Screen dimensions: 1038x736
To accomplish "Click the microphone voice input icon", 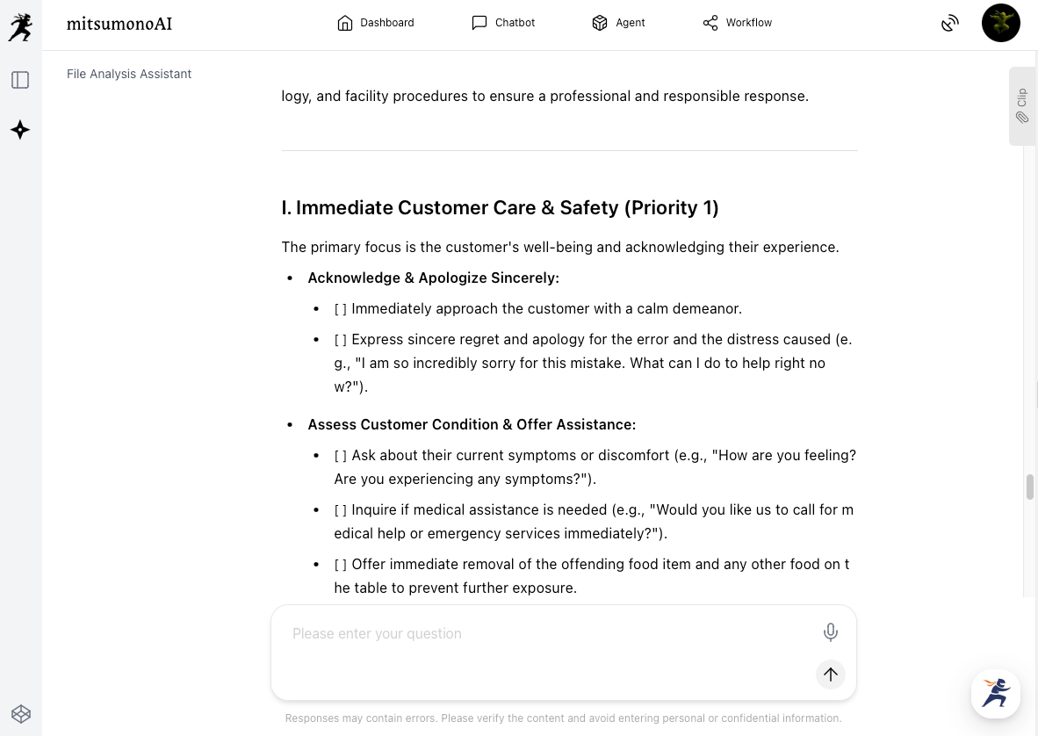I will click(830, 631).
